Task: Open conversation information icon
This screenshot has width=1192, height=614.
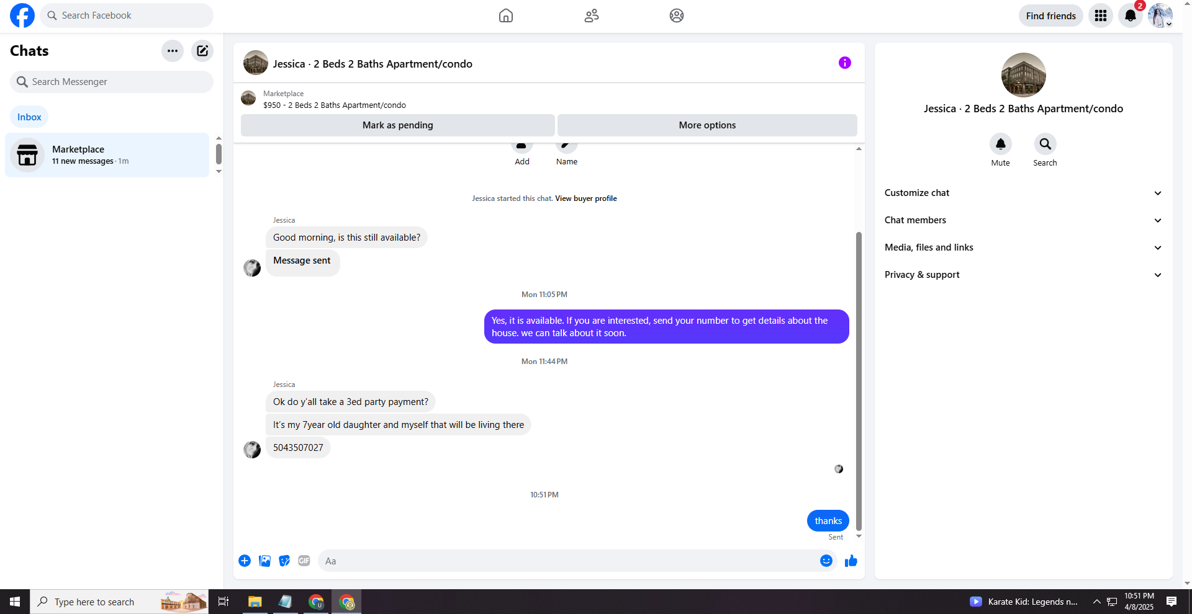Action: 844,63
